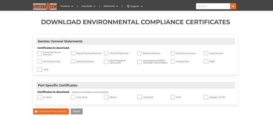Open the Resources menu
Screen dimensions: 273x116
[111, 6]
